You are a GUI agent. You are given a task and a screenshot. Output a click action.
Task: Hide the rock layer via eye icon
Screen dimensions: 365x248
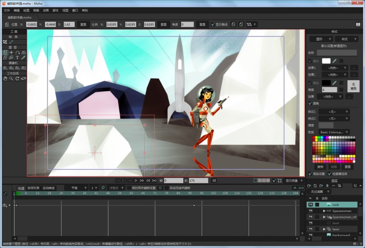[311, 205]
